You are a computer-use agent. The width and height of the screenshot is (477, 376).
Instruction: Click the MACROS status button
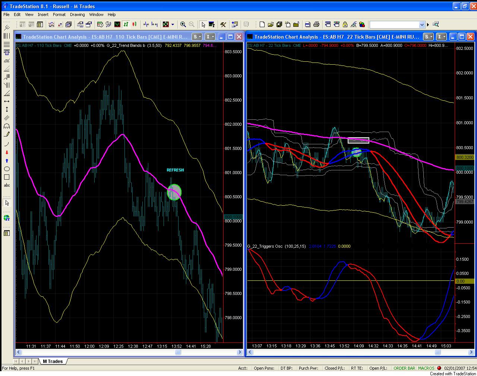coord(426,368)
